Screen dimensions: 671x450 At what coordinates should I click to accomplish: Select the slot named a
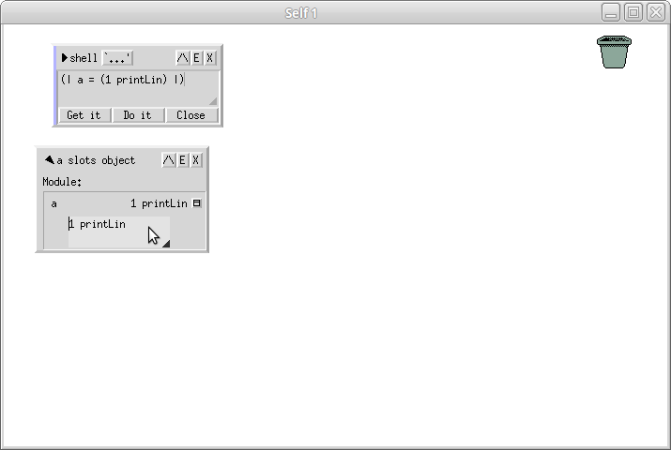(53, 203)
